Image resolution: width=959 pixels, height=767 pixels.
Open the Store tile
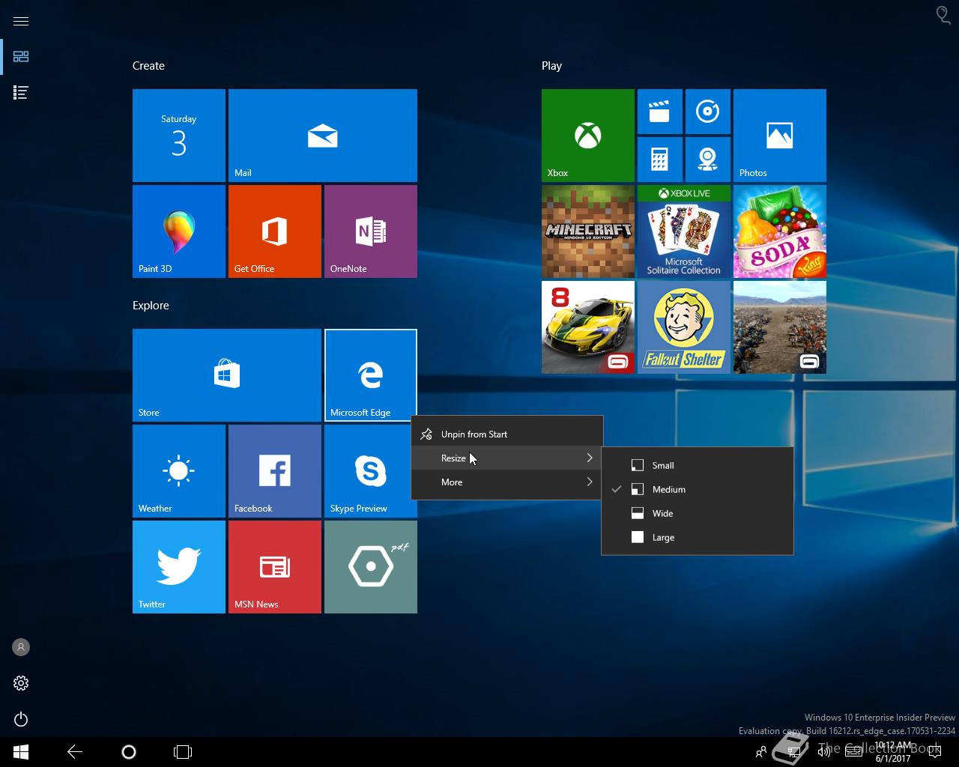point(227,375)
